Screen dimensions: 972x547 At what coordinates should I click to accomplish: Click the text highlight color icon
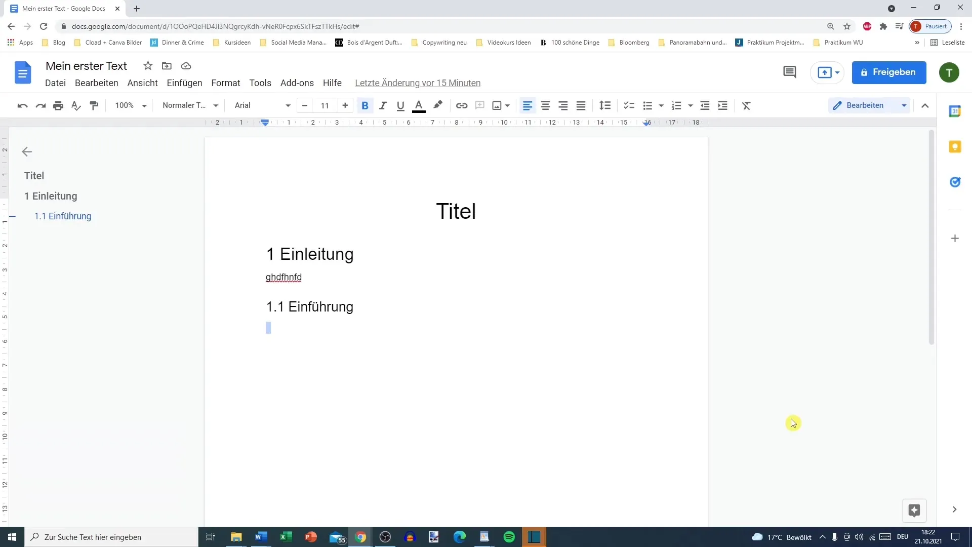click(438, 105)
